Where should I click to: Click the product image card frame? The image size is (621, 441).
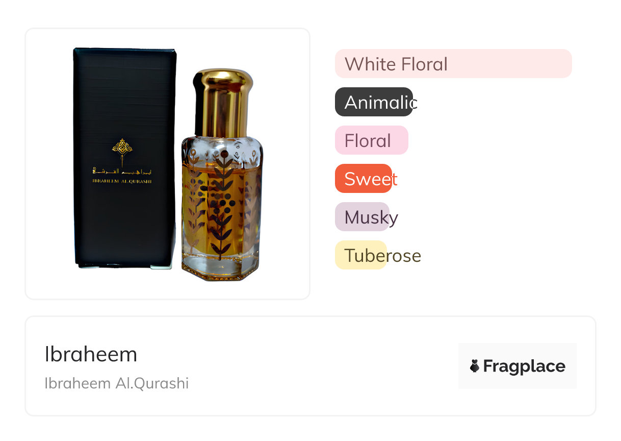coord(168,164)
